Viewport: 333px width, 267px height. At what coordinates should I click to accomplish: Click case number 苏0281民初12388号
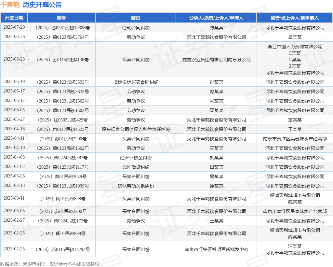[63, 28]
